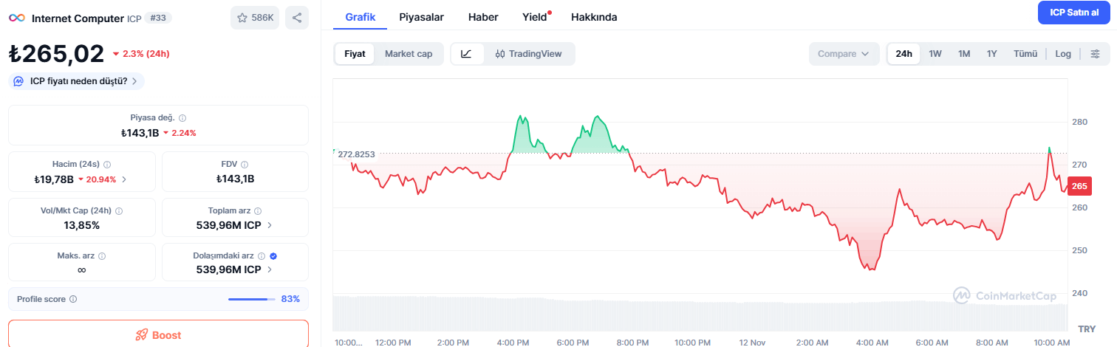Switch to Hakkında tab

point(594,17)
